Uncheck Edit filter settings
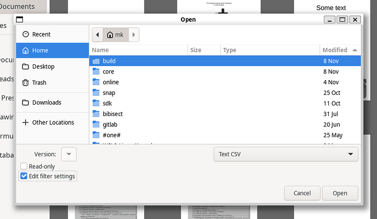377x219 pixels. 23,176
